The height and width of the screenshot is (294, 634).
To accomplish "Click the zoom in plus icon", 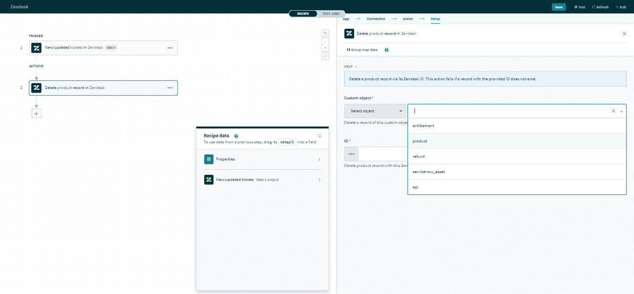I will click(325, 41).
